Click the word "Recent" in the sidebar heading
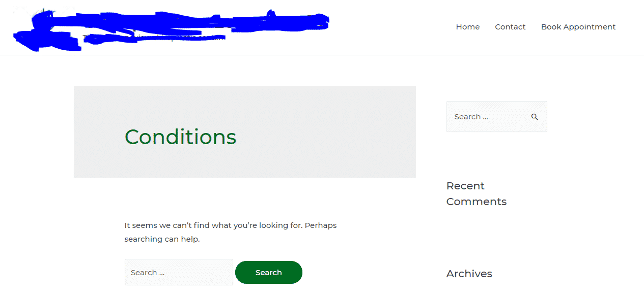 coord(465,186)
